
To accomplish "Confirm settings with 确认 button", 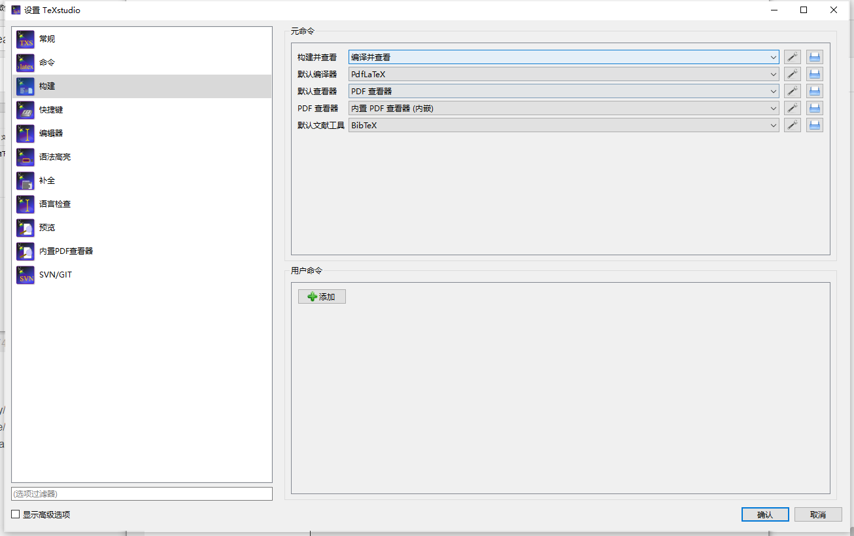I will click(765, 514).
